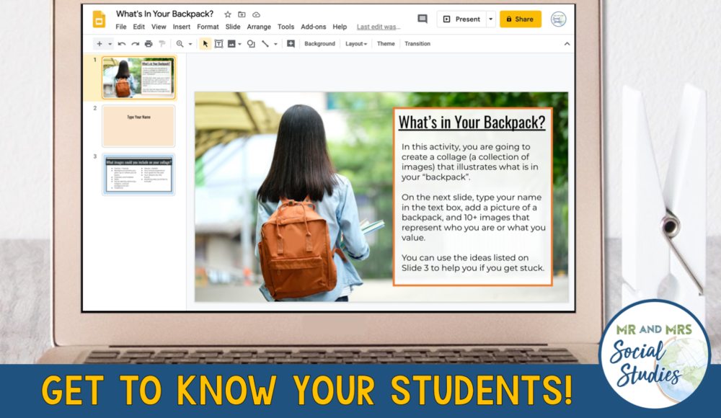Click the Background button

tap(319, 44)
